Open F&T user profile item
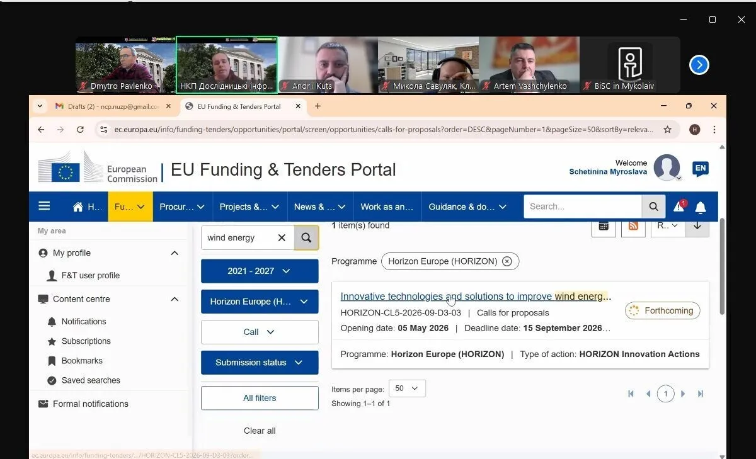 coord(90,275)
